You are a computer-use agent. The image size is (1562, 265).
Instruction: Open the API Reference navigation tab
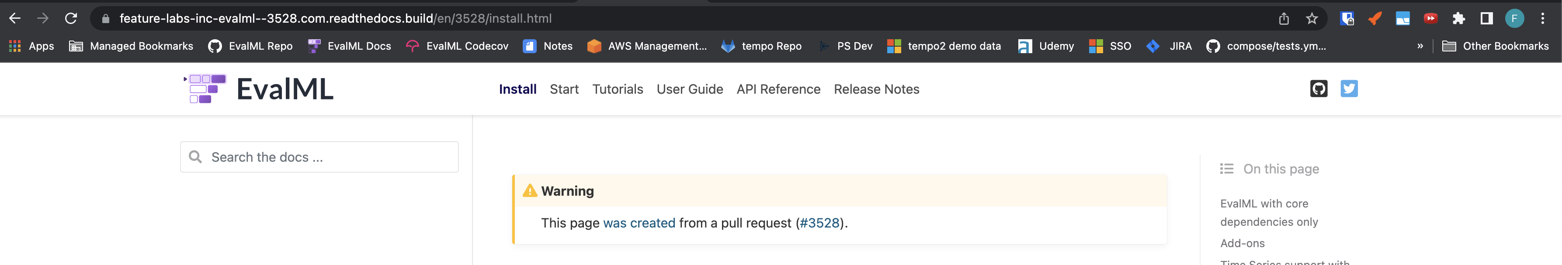pos(778,89)
